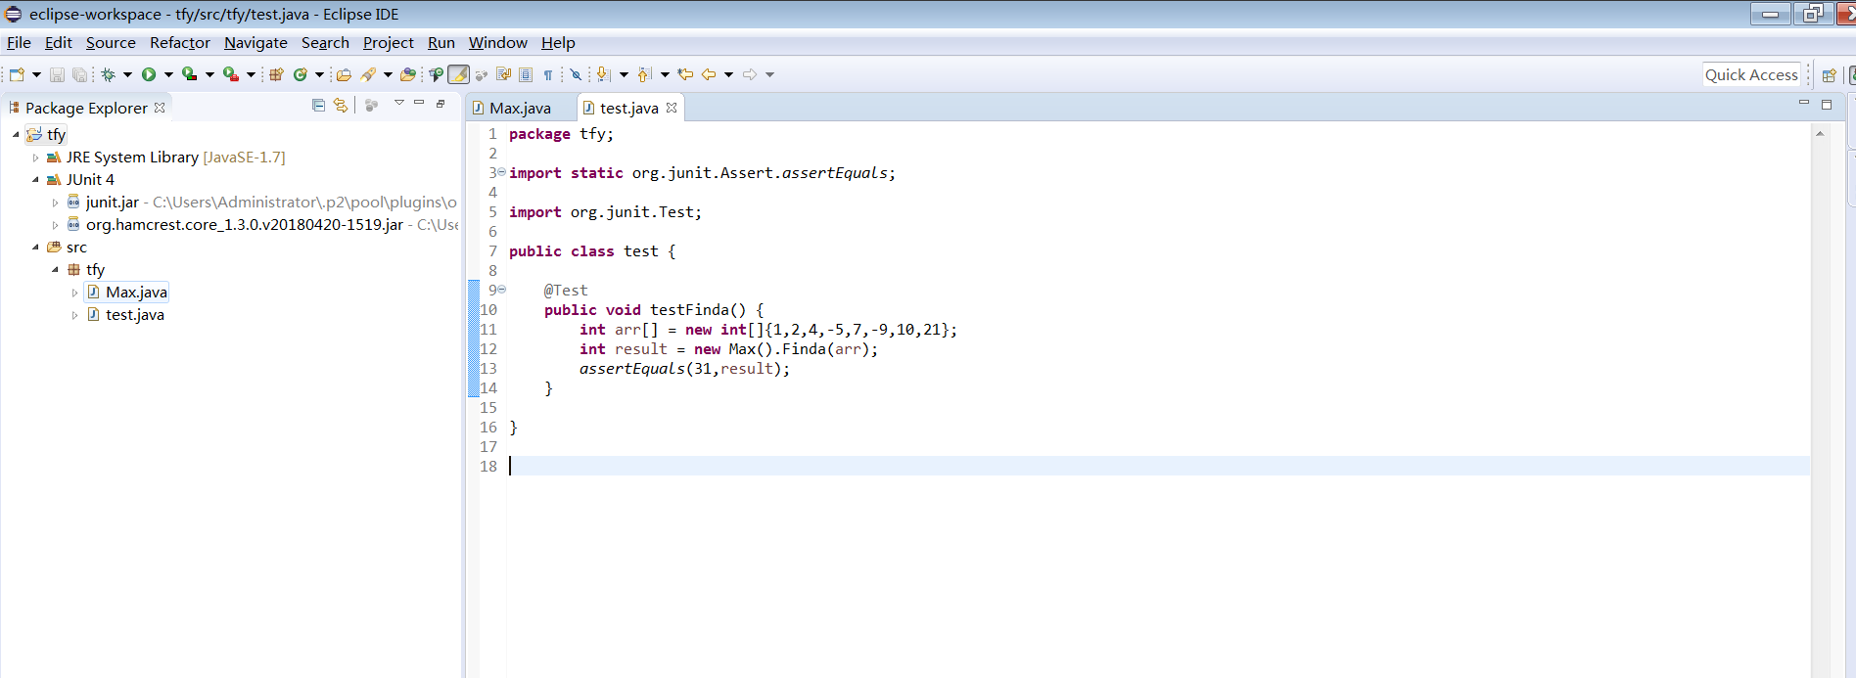The width and height of the screenshot is (1856, 678).
Task: Toggle Mark Occurrences highlighter button
Action: pos(458,74)
